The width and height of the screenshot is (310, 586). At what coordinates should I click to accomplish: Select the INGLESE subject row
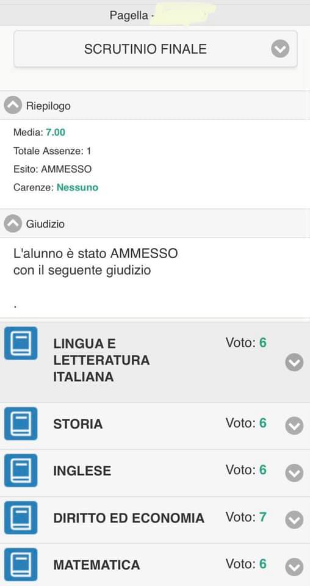155,473
